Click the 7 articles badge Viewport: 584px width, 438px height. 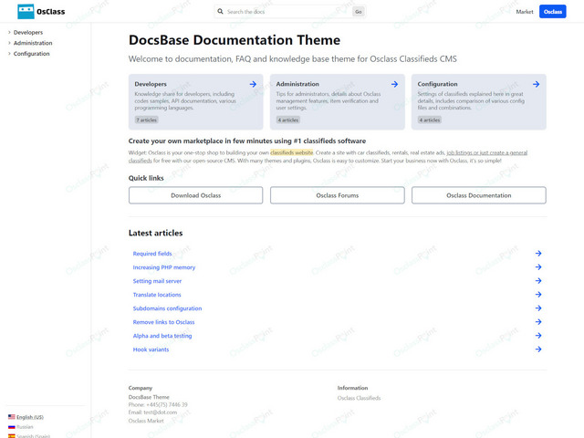(146, 120)
